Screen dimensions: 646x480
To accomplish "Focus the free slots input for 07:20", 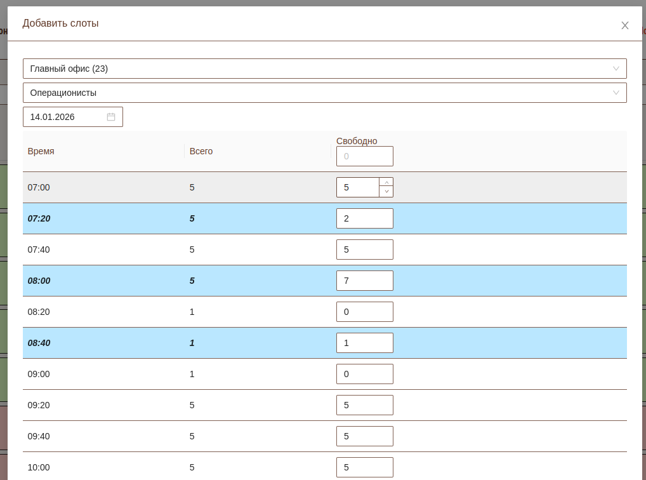I will 364,218.
